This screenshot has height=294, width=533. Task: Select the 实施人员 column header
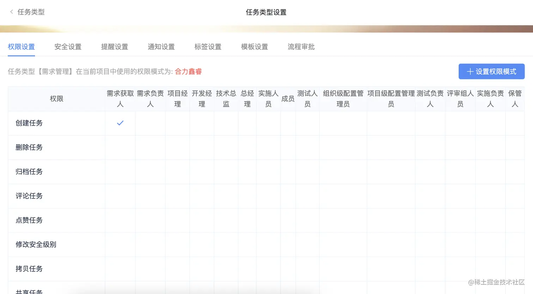(x=268, y=99)
